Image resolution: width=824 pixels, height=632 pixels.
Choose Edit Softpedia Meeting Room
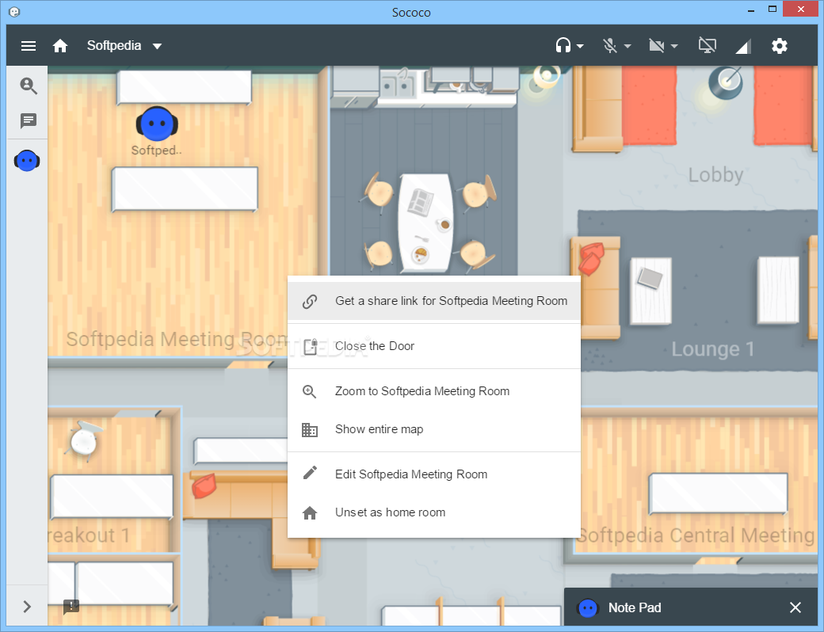(434, 474)
